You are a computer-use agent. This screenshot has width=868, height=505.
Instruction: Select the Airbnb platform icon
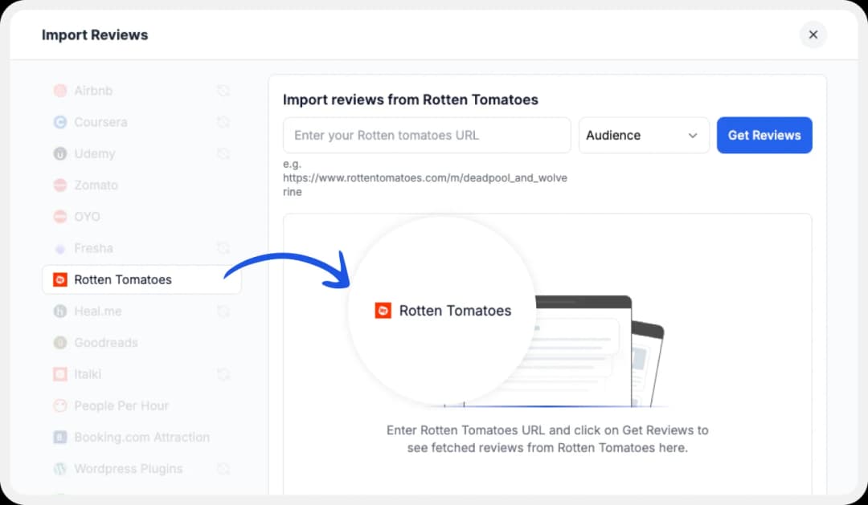point(60,91)
